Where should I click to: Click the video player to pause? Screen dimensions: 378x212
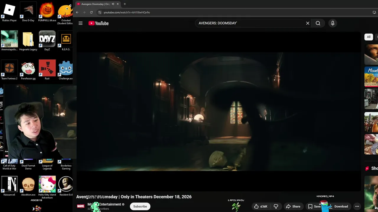point(219,112)
